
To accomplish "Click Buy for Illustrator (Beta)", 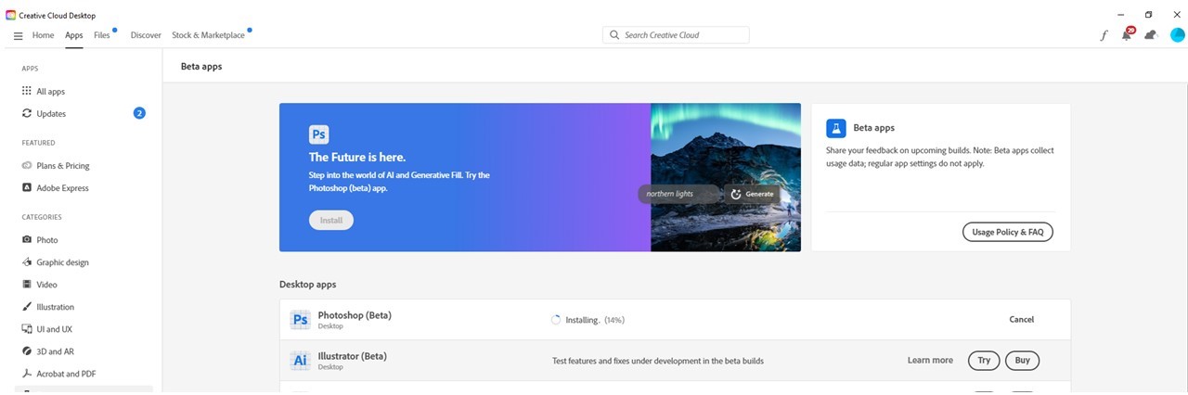I will point(1023,361).
